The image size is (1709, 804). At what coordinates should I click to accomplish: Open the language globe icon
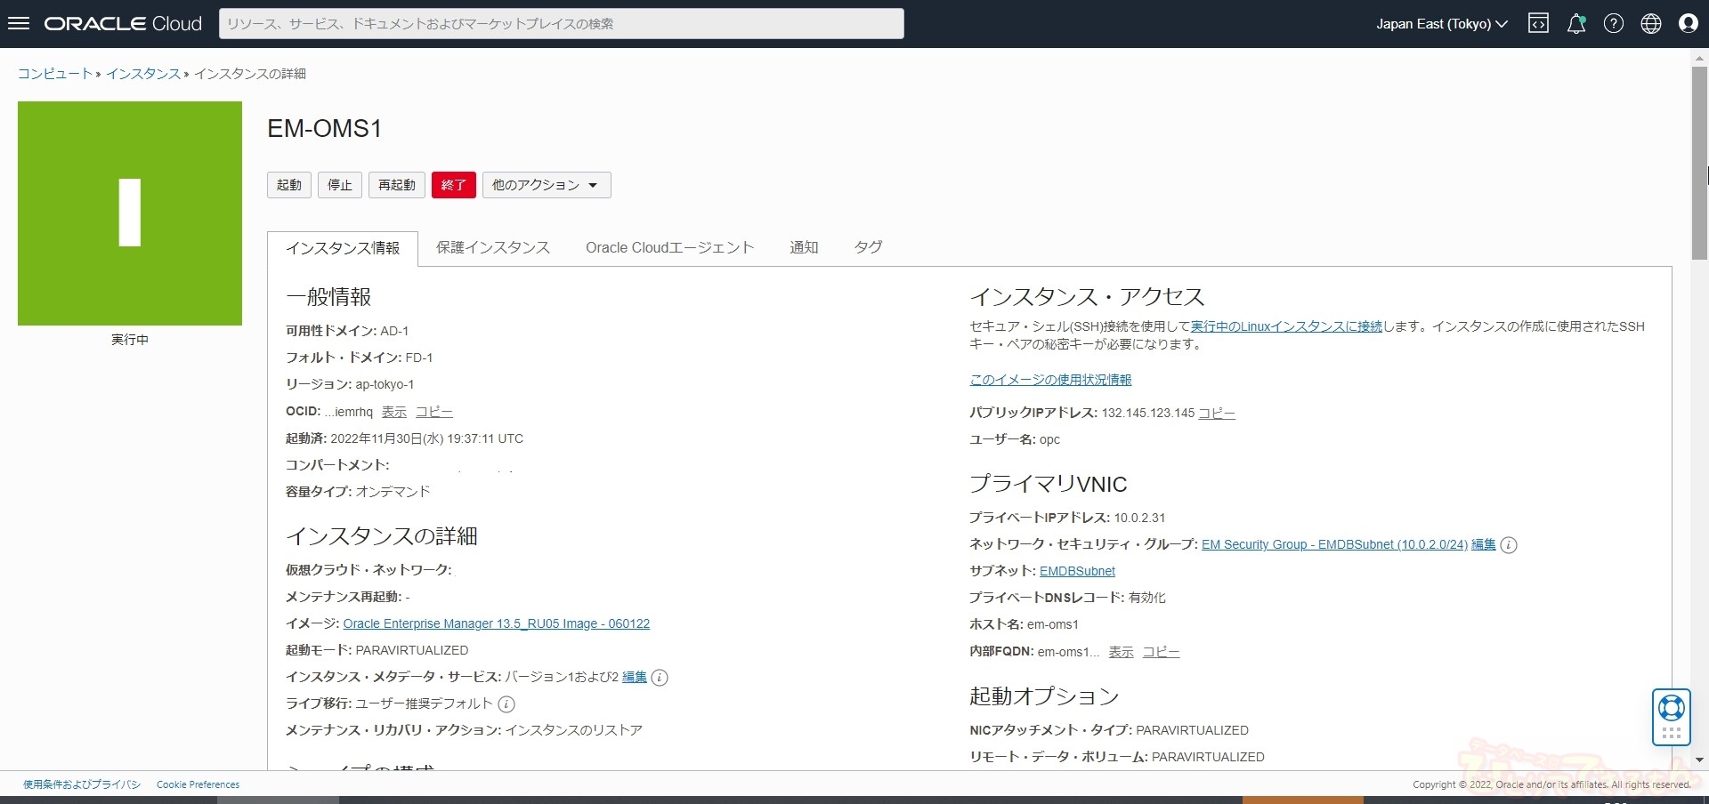[x=1651, y=24]
